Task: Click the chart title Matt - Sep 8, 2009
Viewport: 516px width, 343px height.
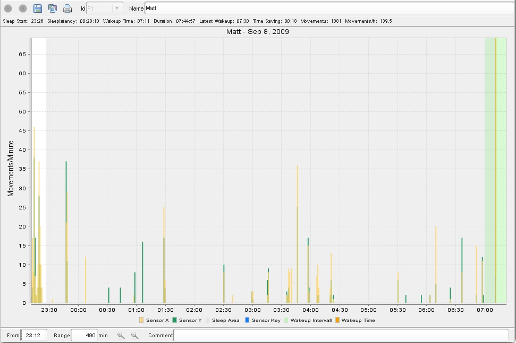Action: click(258, 32)
